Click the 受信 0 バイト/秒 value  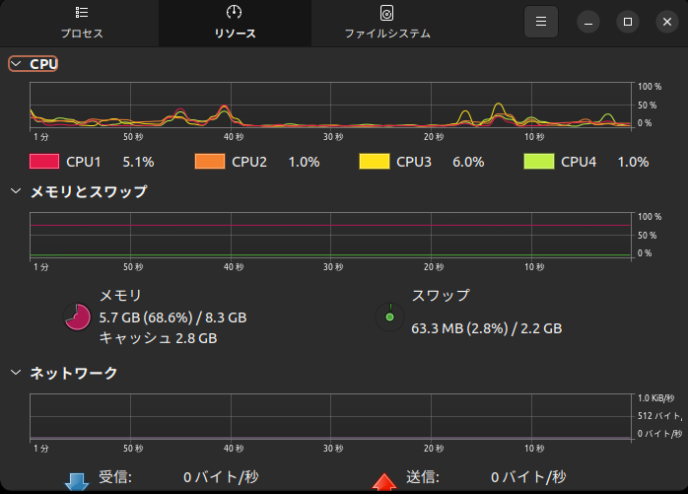[221, 477]
